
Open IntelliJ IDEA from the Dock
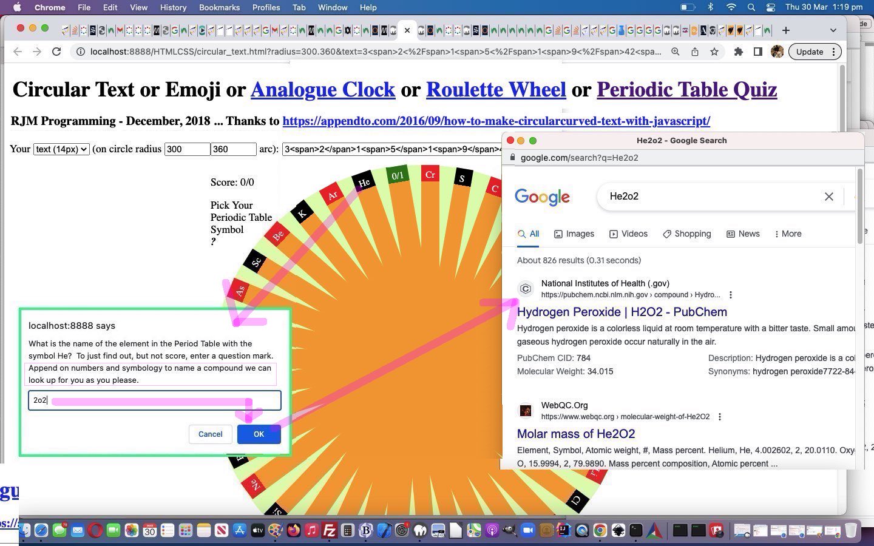[x=564, y=531]
